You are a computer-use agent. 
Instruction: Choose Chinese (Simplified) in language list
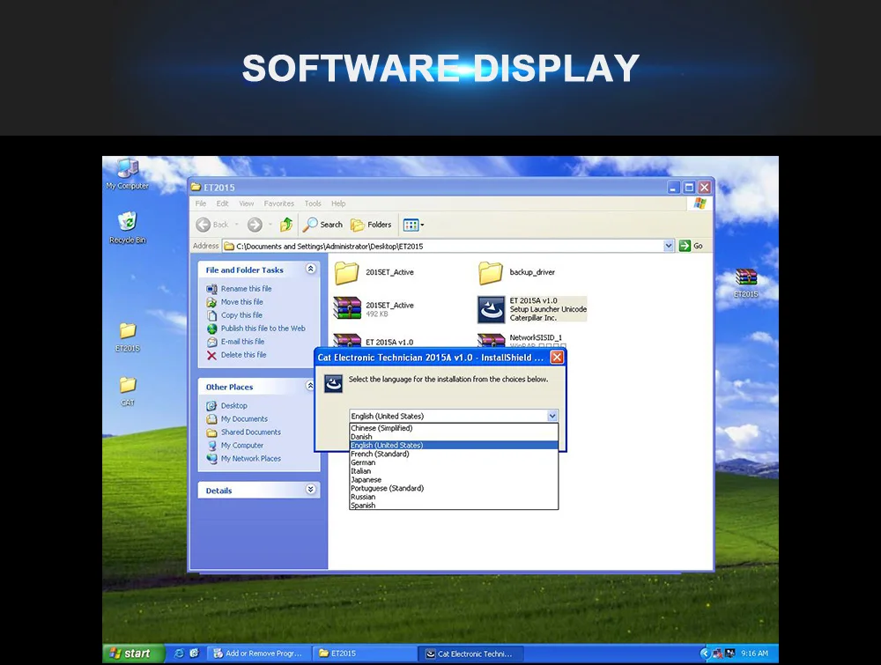point(454,428)
